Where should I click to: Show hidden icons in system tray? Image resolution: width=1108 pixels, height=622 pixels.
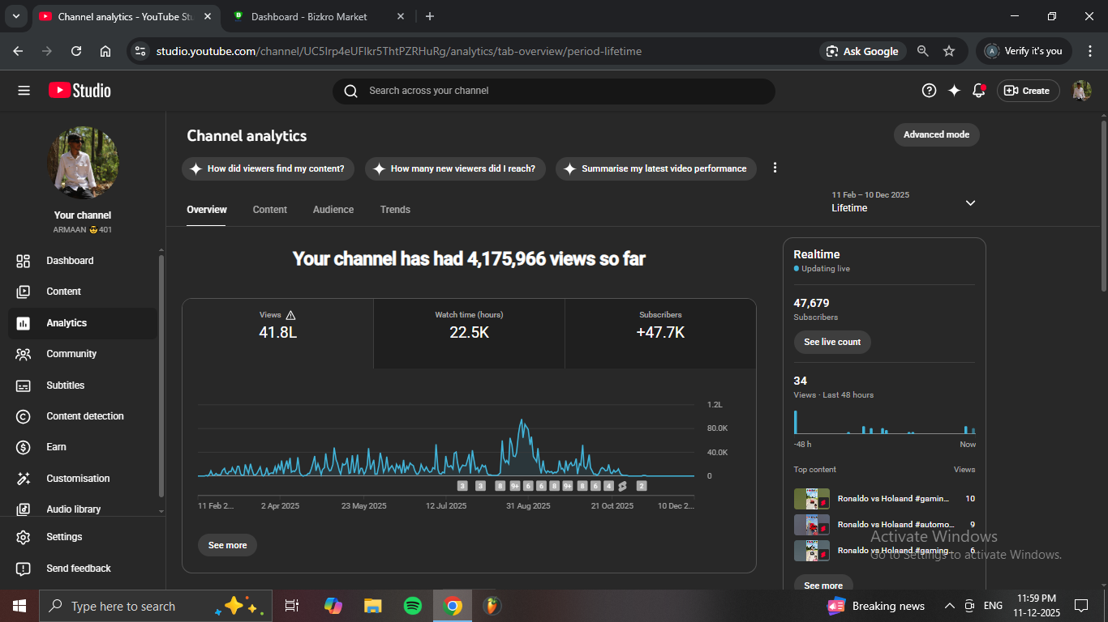coord(949,606)
